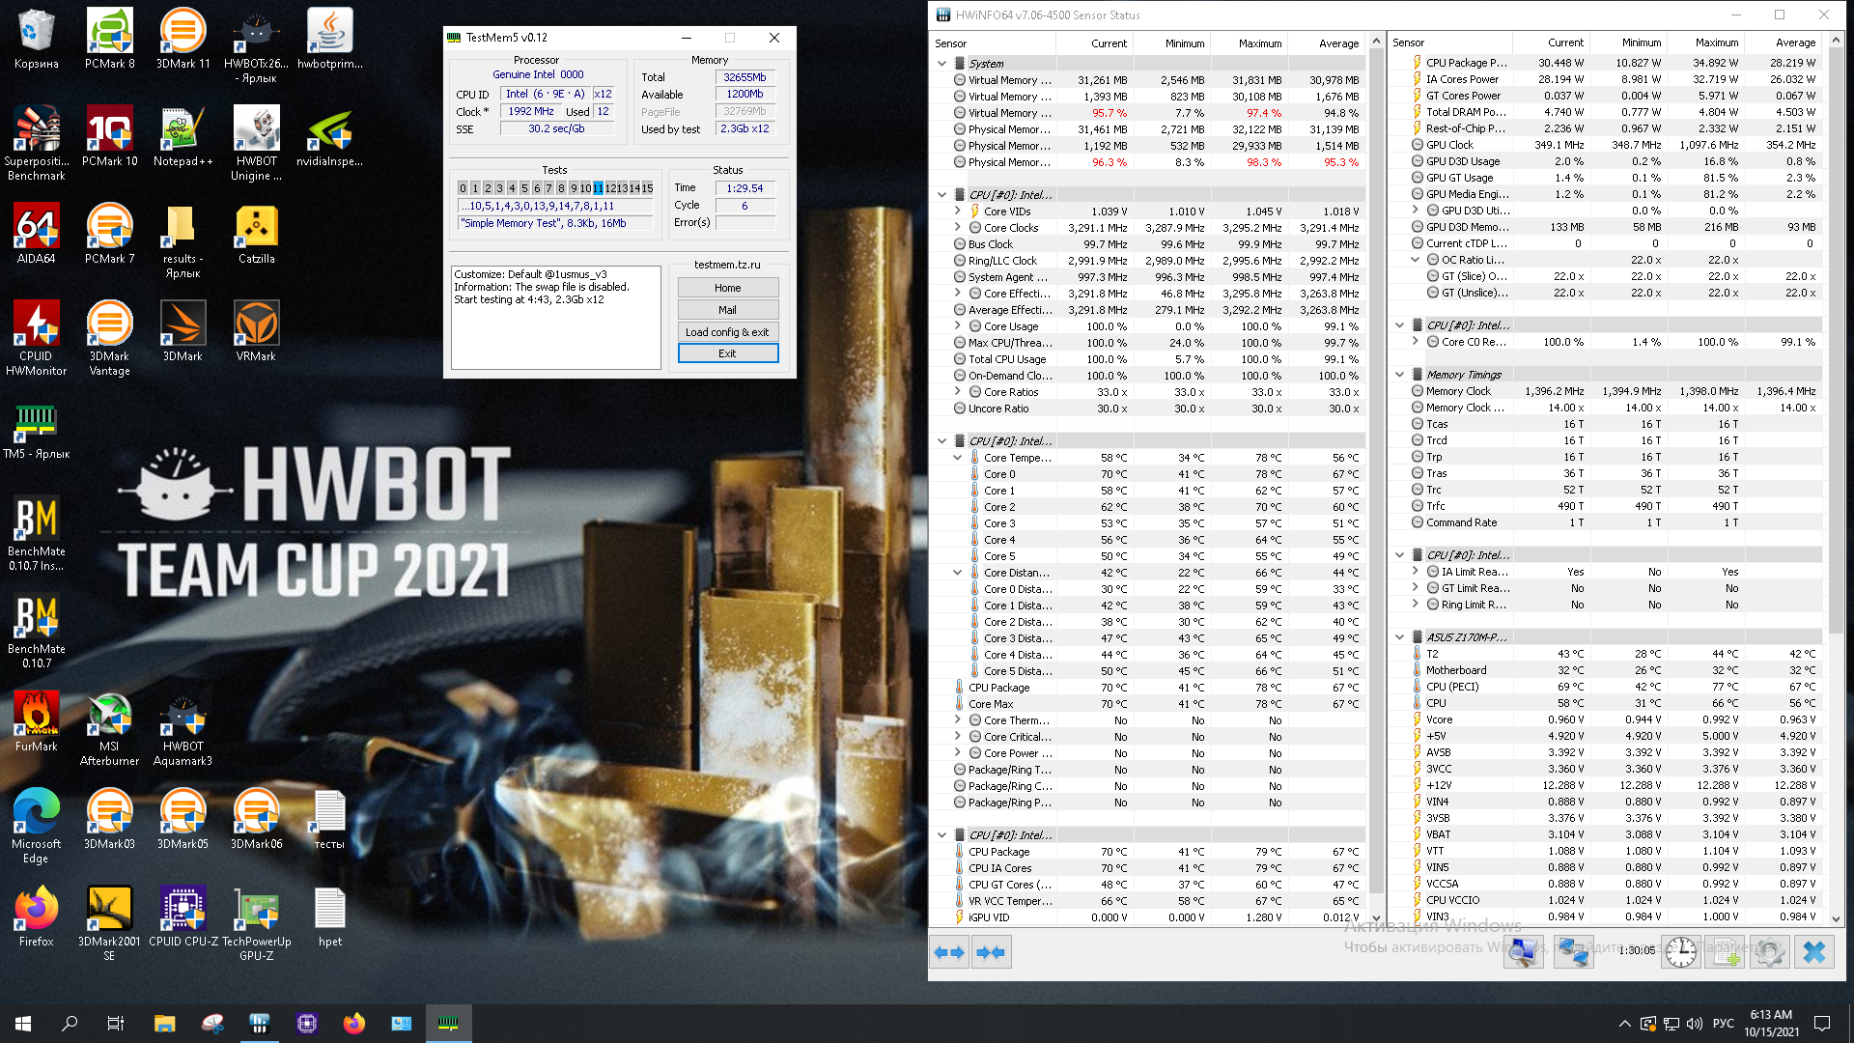Click the blue X close sensors icon
This screenshot has width=1854, height=1043.
pyautogui.click(x=1814, y=952)
